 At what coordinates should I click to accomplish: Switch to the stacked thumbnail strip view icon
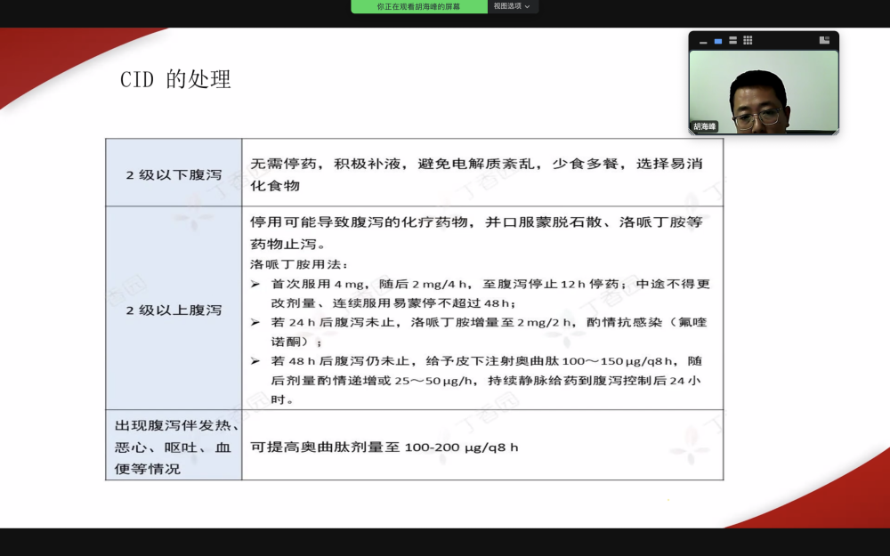click(732, 41)
